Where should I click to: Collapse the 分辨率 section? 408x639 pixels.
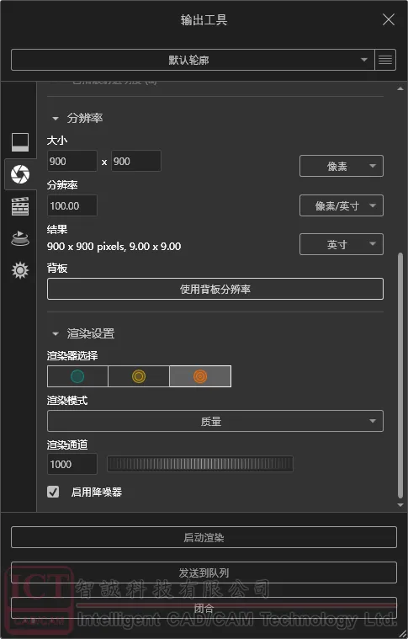(56, 119)
